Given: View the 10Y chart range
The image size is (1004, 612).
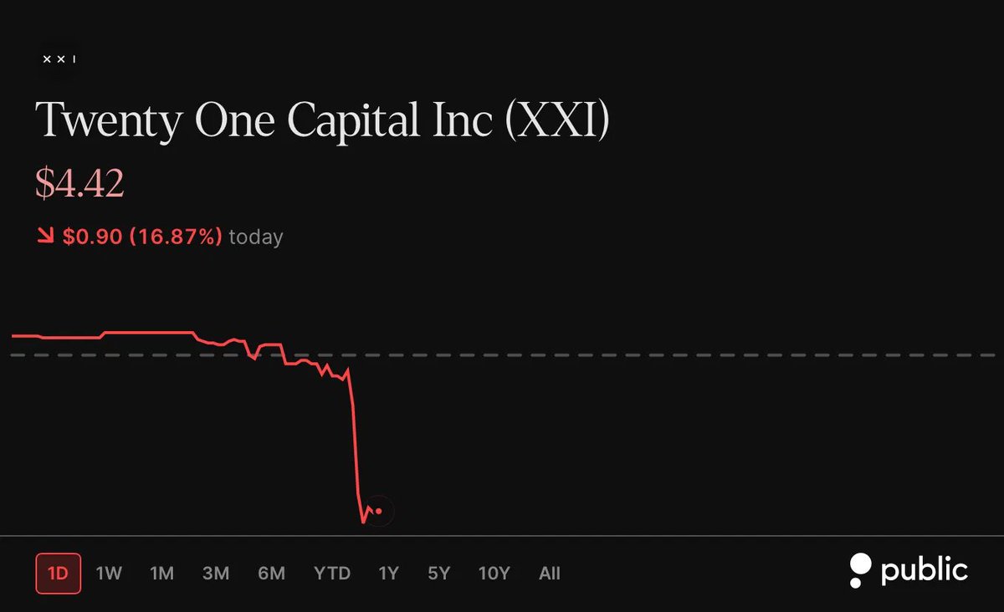Looking at the screenshot, I should click(494, 574).
